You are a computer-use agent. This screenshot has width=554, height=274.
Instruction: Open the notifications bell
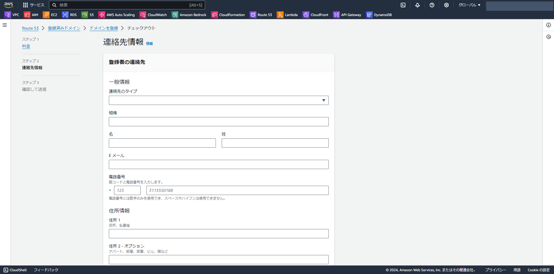417,5
